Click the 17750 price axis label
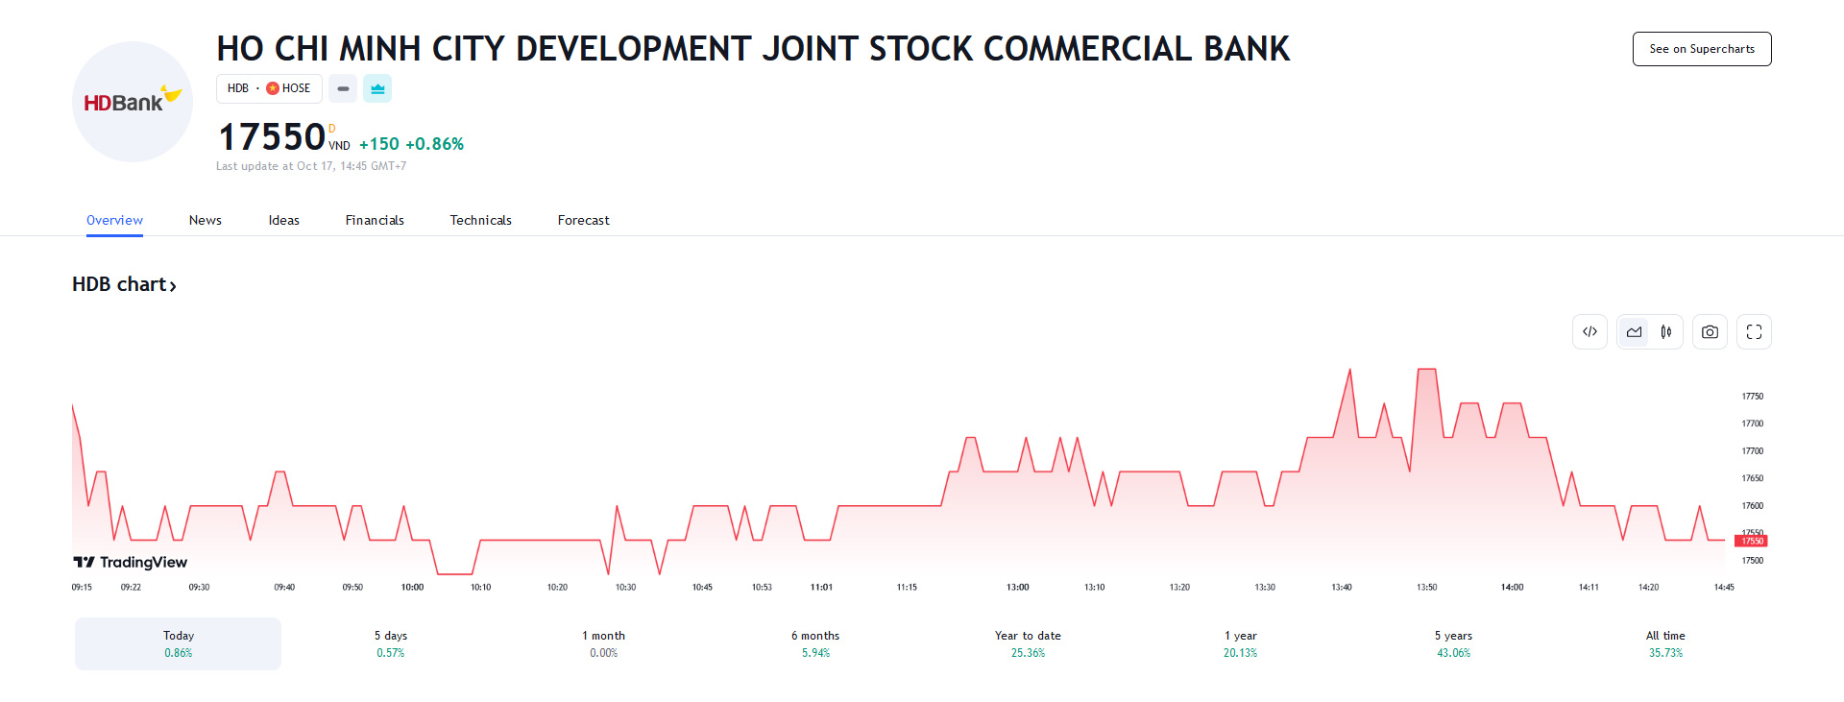1844x702 pixels. click(x=1753, y=396)
